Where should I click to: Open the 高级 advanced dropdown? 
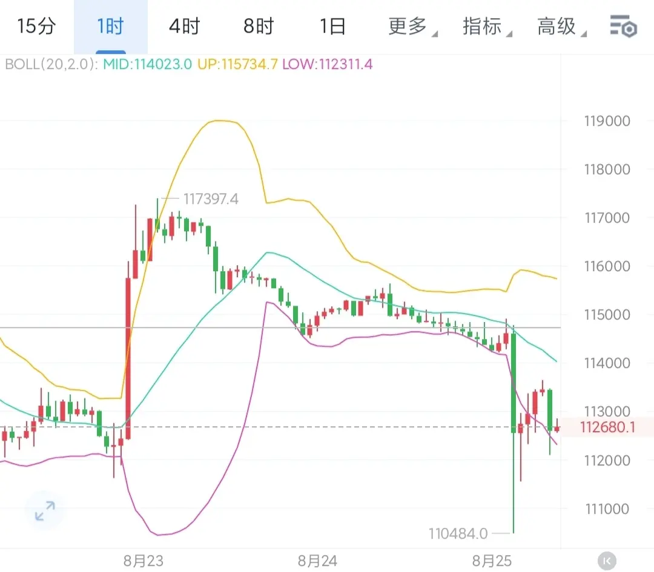click(561, 26)
